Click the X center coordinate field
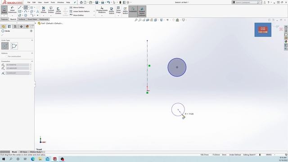The width and height of the screenshot is (288, 162). tap(18, 65)
